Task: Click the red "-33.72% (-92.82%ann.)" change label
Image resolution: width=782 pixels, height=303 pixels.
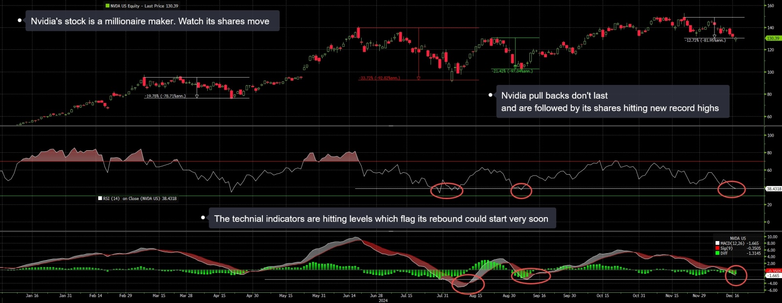Action: coord(379,78)
